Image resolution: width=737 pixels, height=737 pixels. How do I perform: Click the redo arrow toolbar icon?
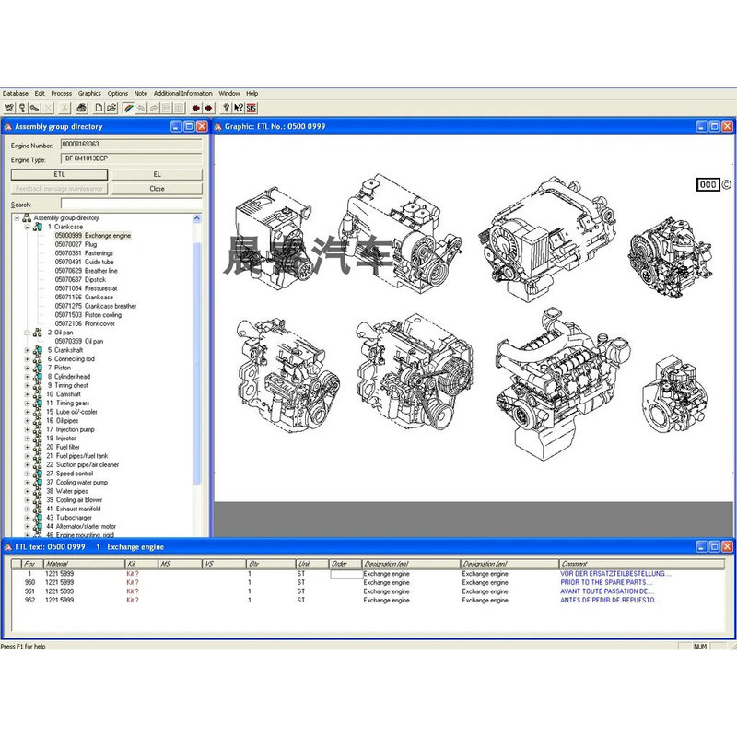point(154,108)
